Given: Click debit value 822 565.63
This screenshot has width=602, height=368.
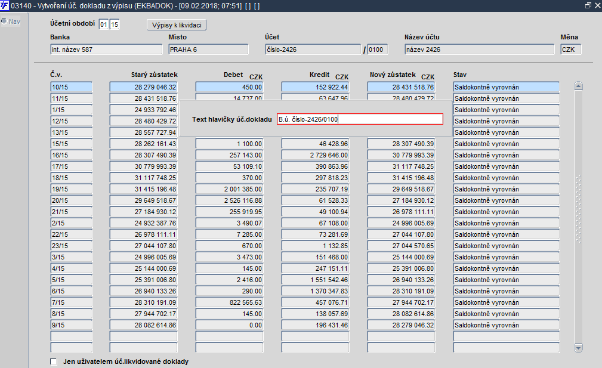Looking at the screenshot, I should click(x=229, y=302).
